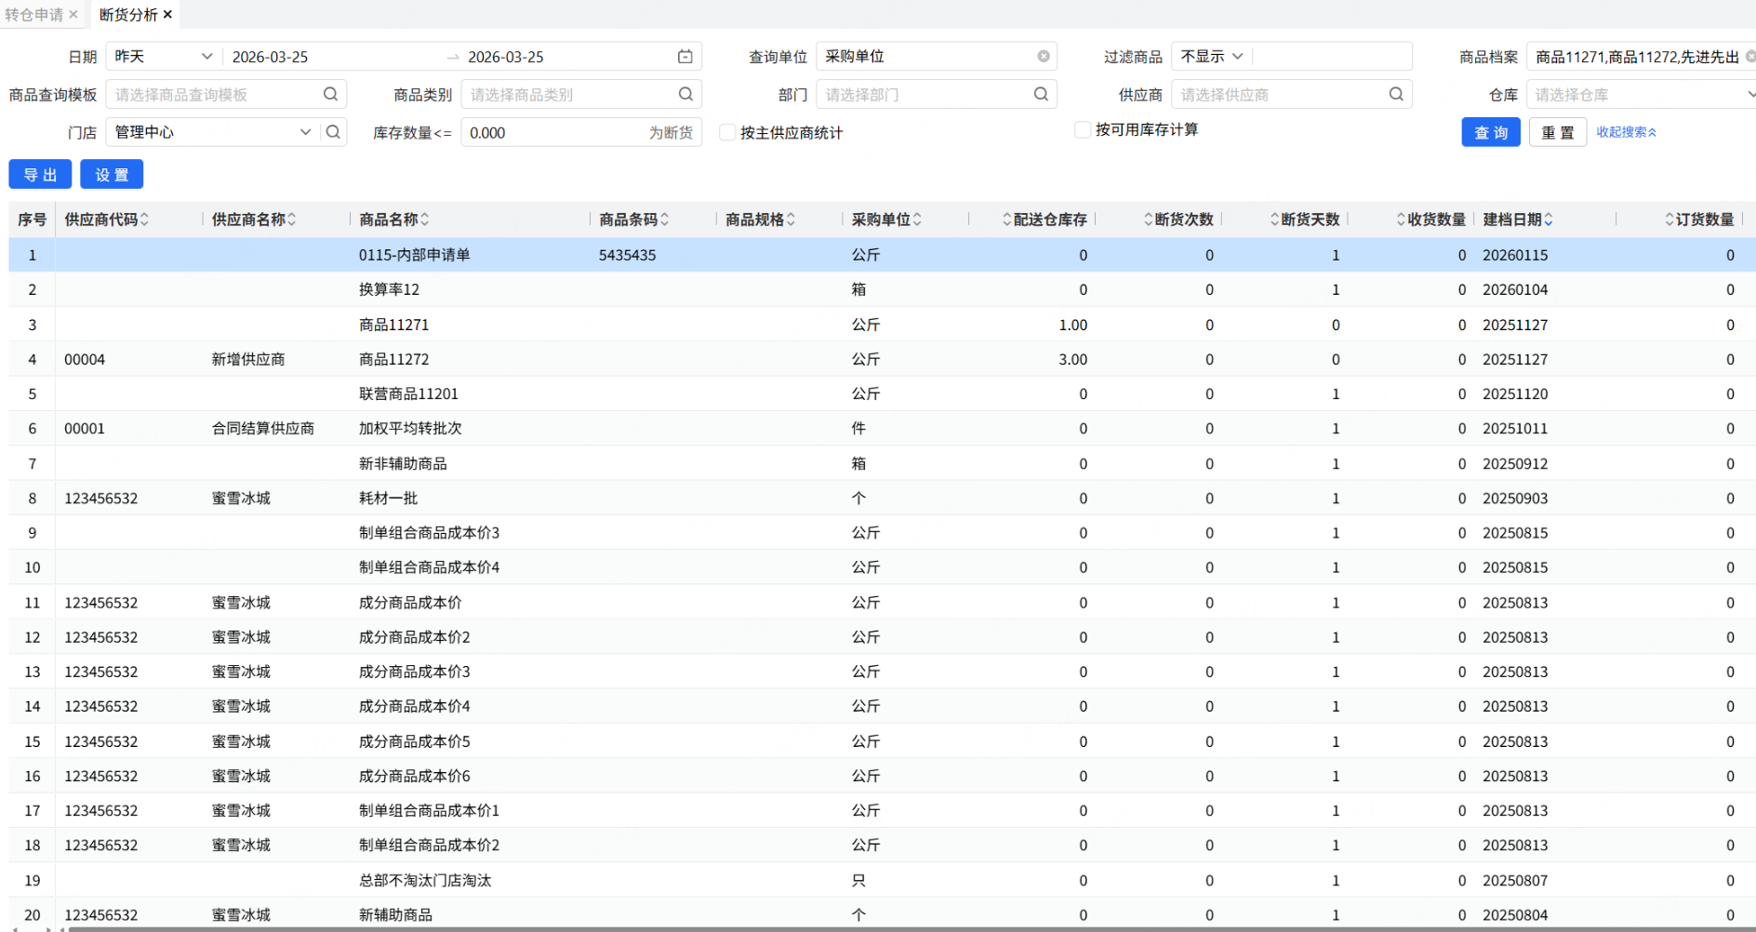Click search icon in 供应商 field

click(1396, 94)
